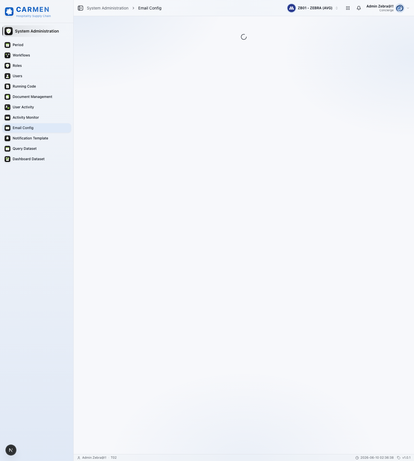The height and width of the screenshot is (461, 414).
Task: Open the Period menu item
Action: 37,45
